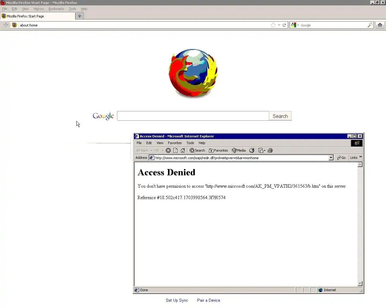Screen dimensions: 386x308
Task: Open the Edit menu in Firefox
Action: coord(14,9)
